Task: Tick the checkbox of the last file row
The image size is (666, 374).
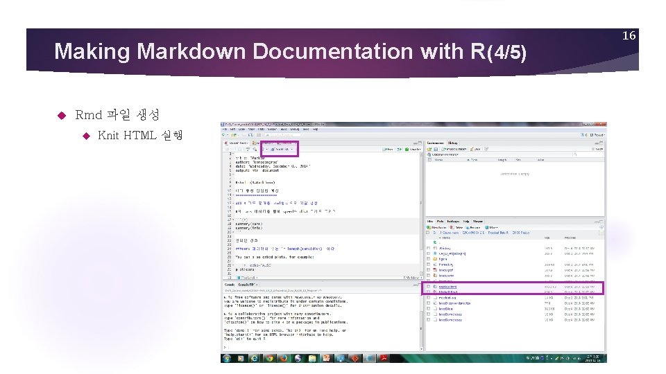Action: pyautogui.click(x=428, y=320)
